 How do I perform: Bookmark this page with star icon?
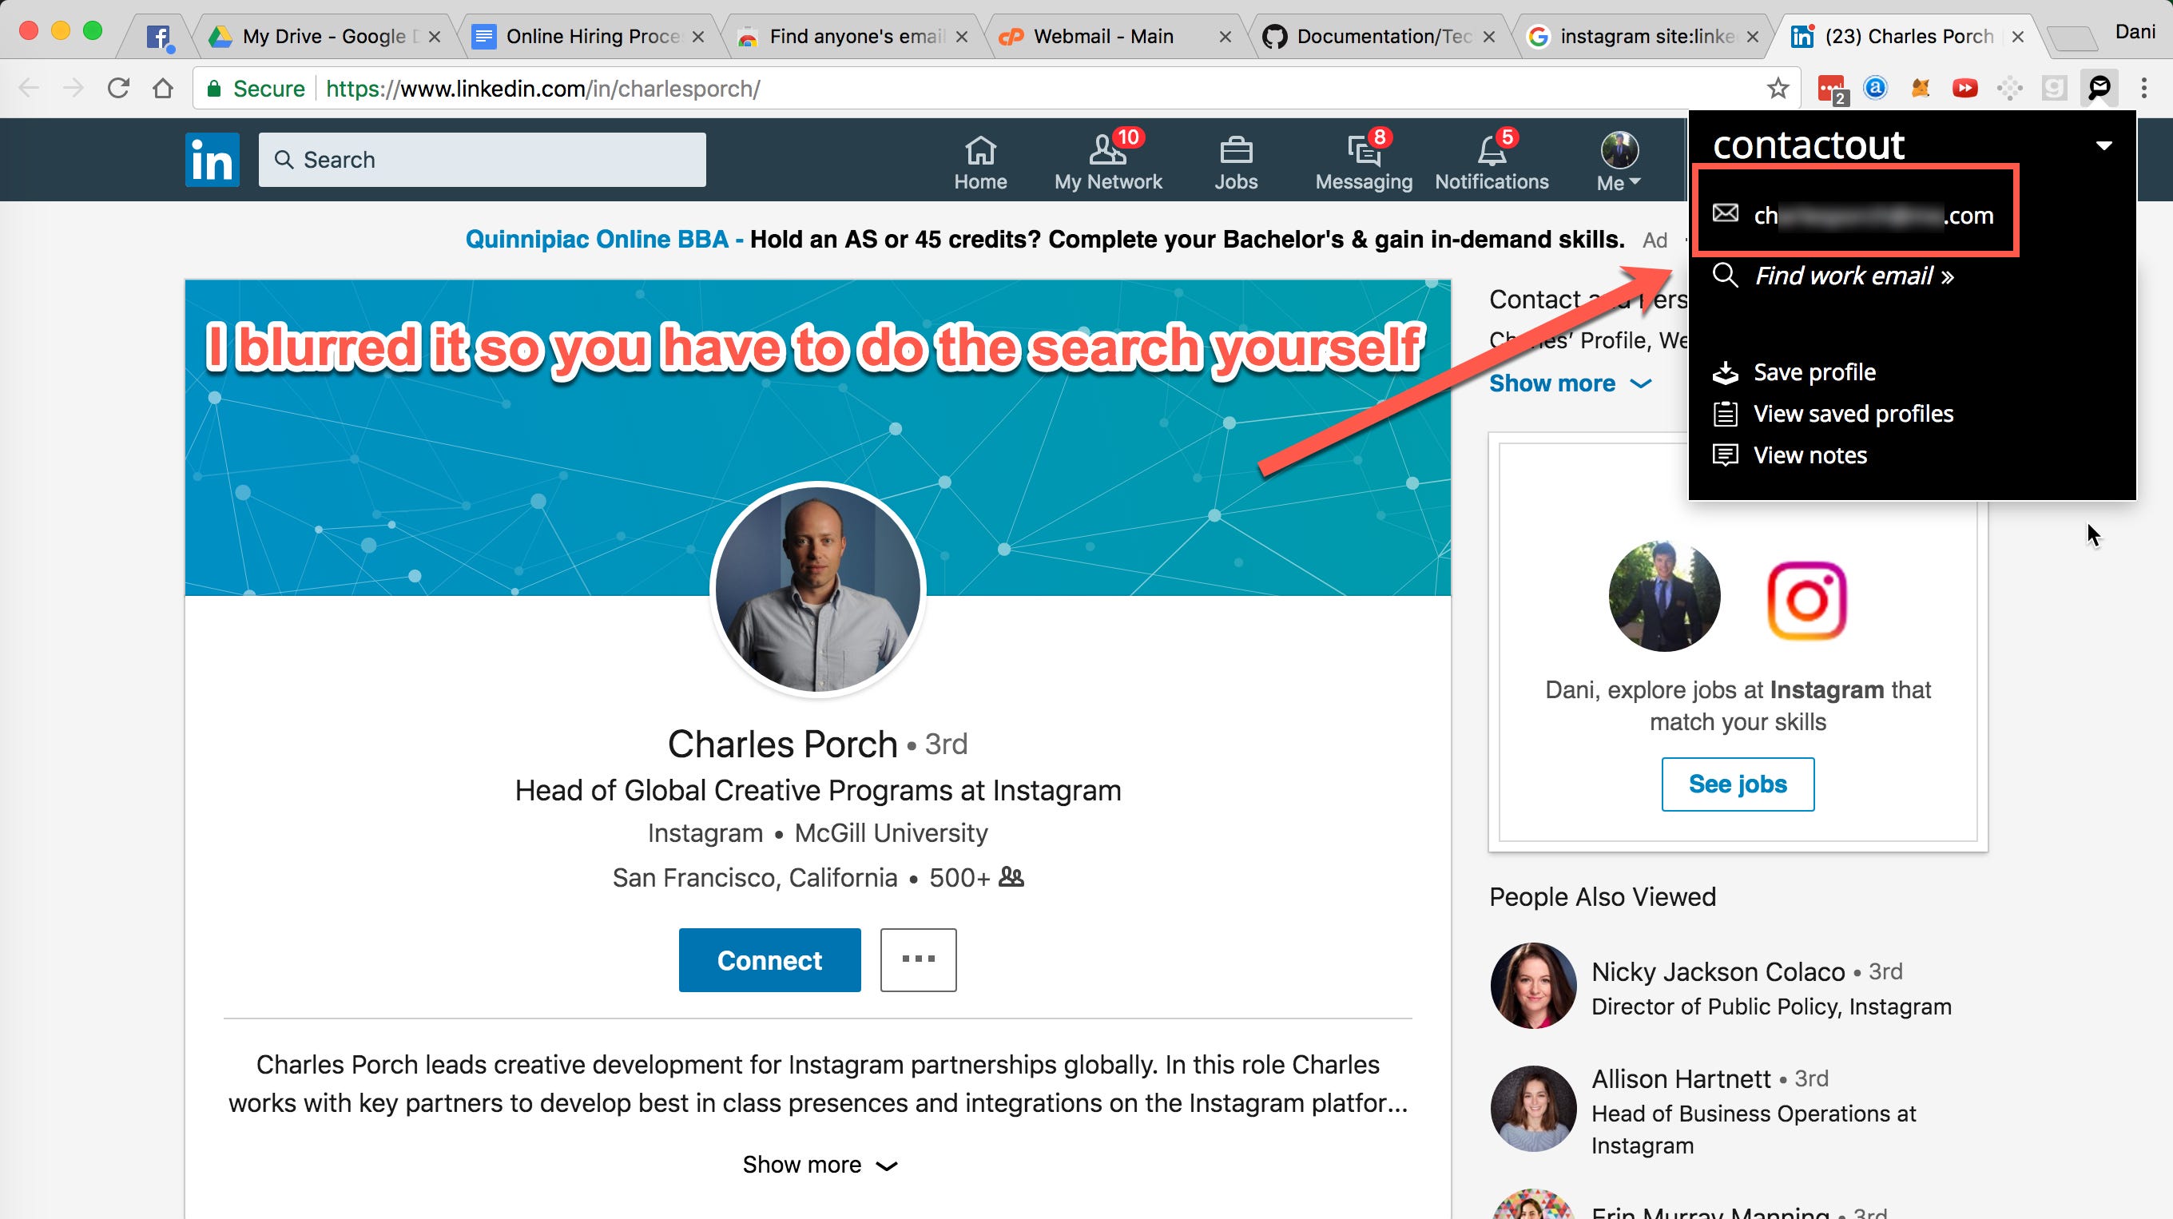click(1778, 88)
